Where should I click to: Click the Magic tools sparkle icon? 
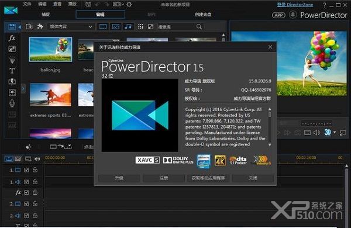click(x=29, y=147)
